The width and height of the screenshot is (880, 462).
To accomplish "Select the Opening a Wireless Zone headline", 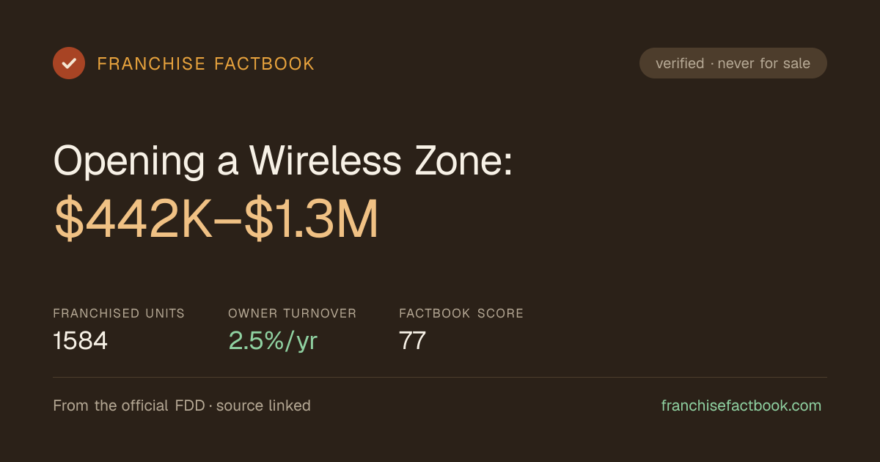I will tap(282, 160).
